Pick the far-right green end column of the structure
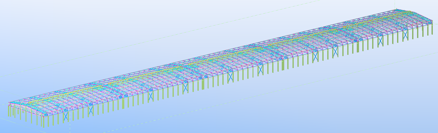Viewport: 438px width, 133px height. [x=432, y=28]
